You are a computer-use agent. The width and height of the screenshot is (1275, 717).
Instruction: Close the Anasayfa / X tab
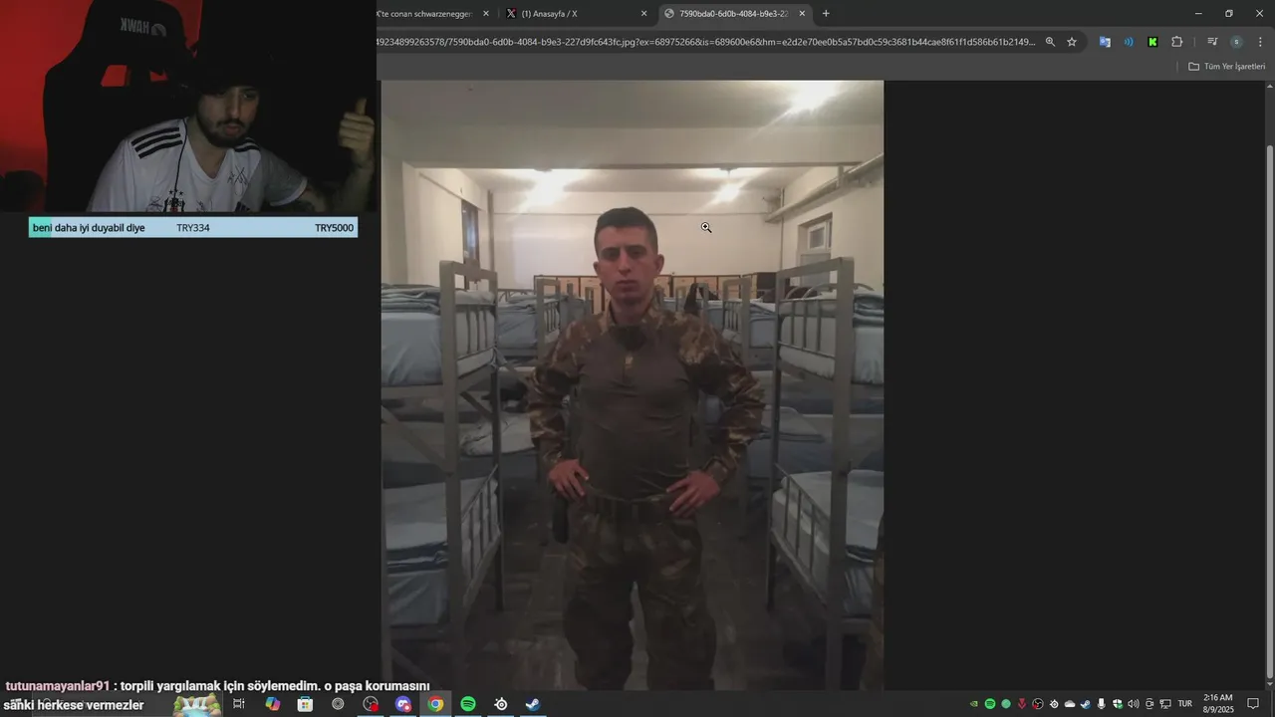click(643, 14)
